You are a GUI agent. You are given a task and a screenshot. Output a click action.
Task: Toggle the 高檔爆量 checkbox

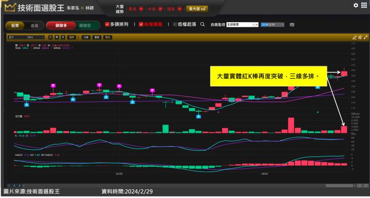[x=141, y=24]
